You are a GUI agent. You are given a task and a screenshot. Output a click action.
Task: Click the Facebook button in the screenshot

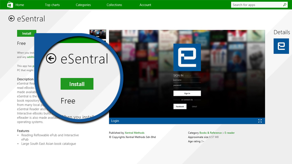pyautogui.click(x=180, y=106)
